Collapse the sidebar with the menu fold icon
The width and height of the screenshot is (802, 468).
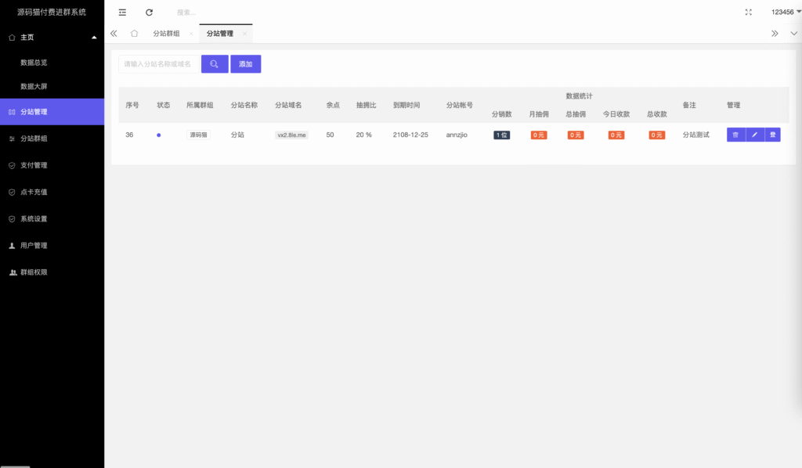click(122, 13)
